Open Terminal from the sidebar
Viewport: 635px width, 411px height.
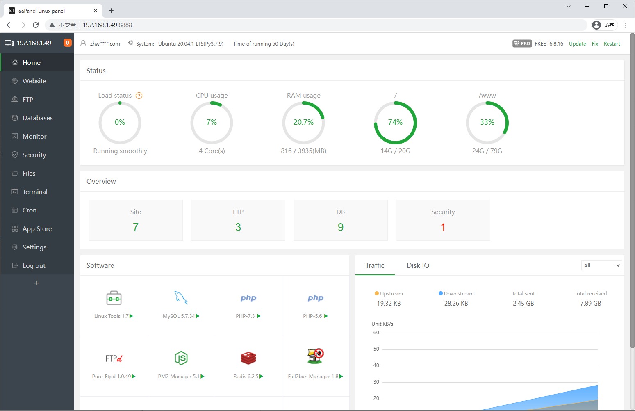point(35,192)
